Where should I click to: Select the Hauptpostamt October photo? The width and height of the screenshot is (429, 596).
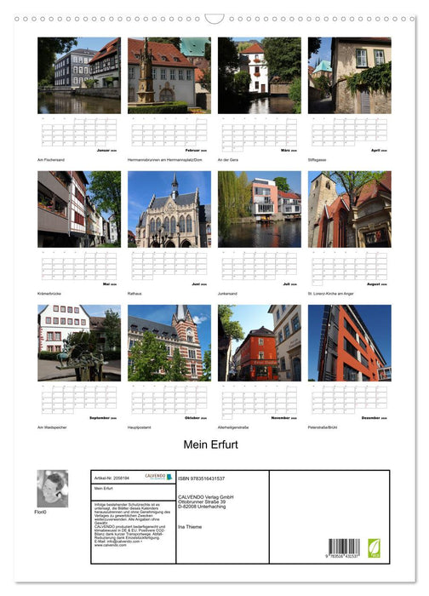(x=169, y=343)
